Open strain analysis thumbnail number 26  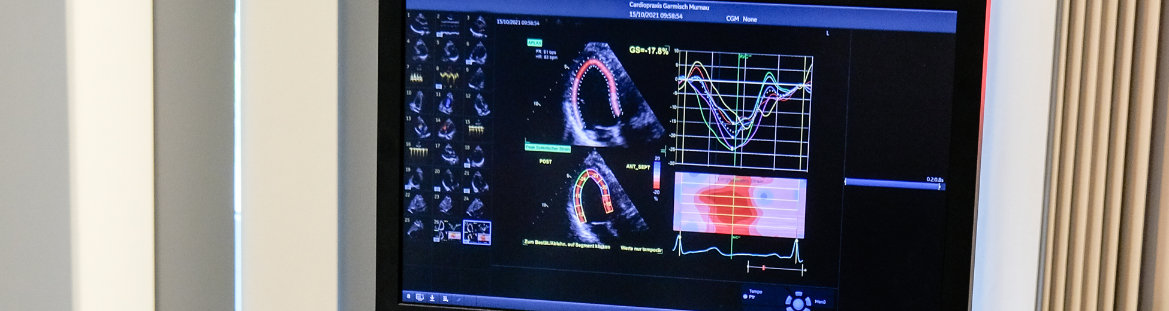coord(447,231)
